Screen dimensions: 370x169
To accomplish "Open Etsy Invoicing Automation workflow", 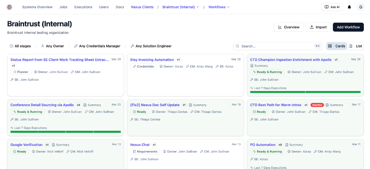I will (x=152, y=60).
